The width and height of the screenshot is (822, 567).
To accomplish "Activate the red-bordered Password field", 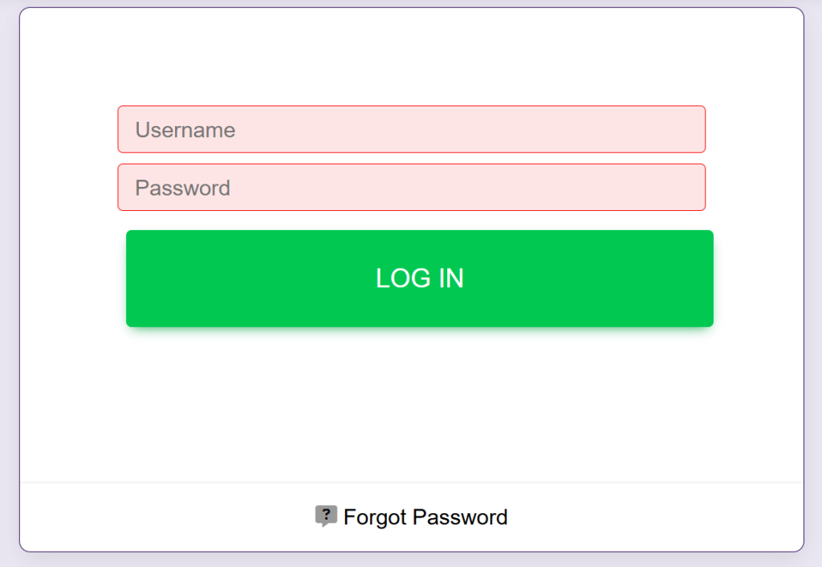I will [x=411, y=188].
